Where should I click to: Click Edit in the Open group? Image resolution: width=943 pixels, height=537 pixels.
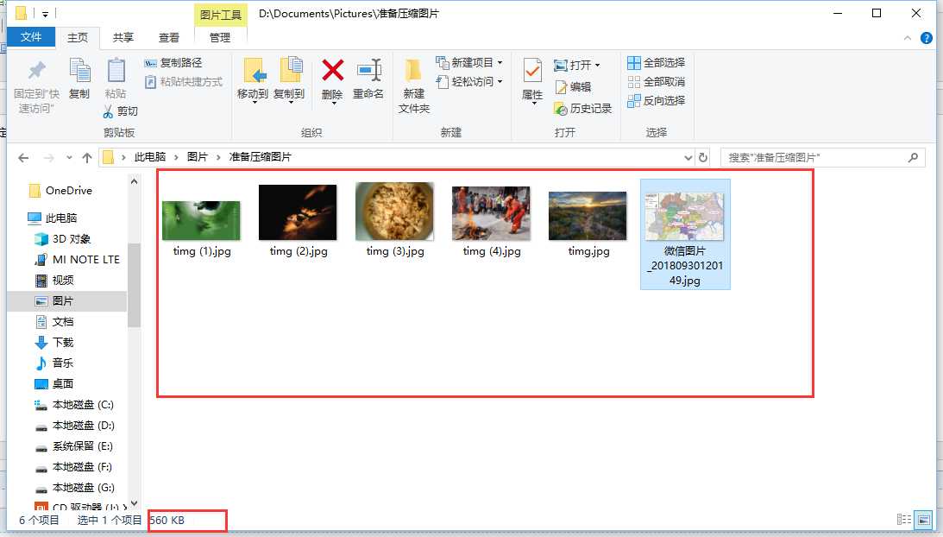coord(573,86)
